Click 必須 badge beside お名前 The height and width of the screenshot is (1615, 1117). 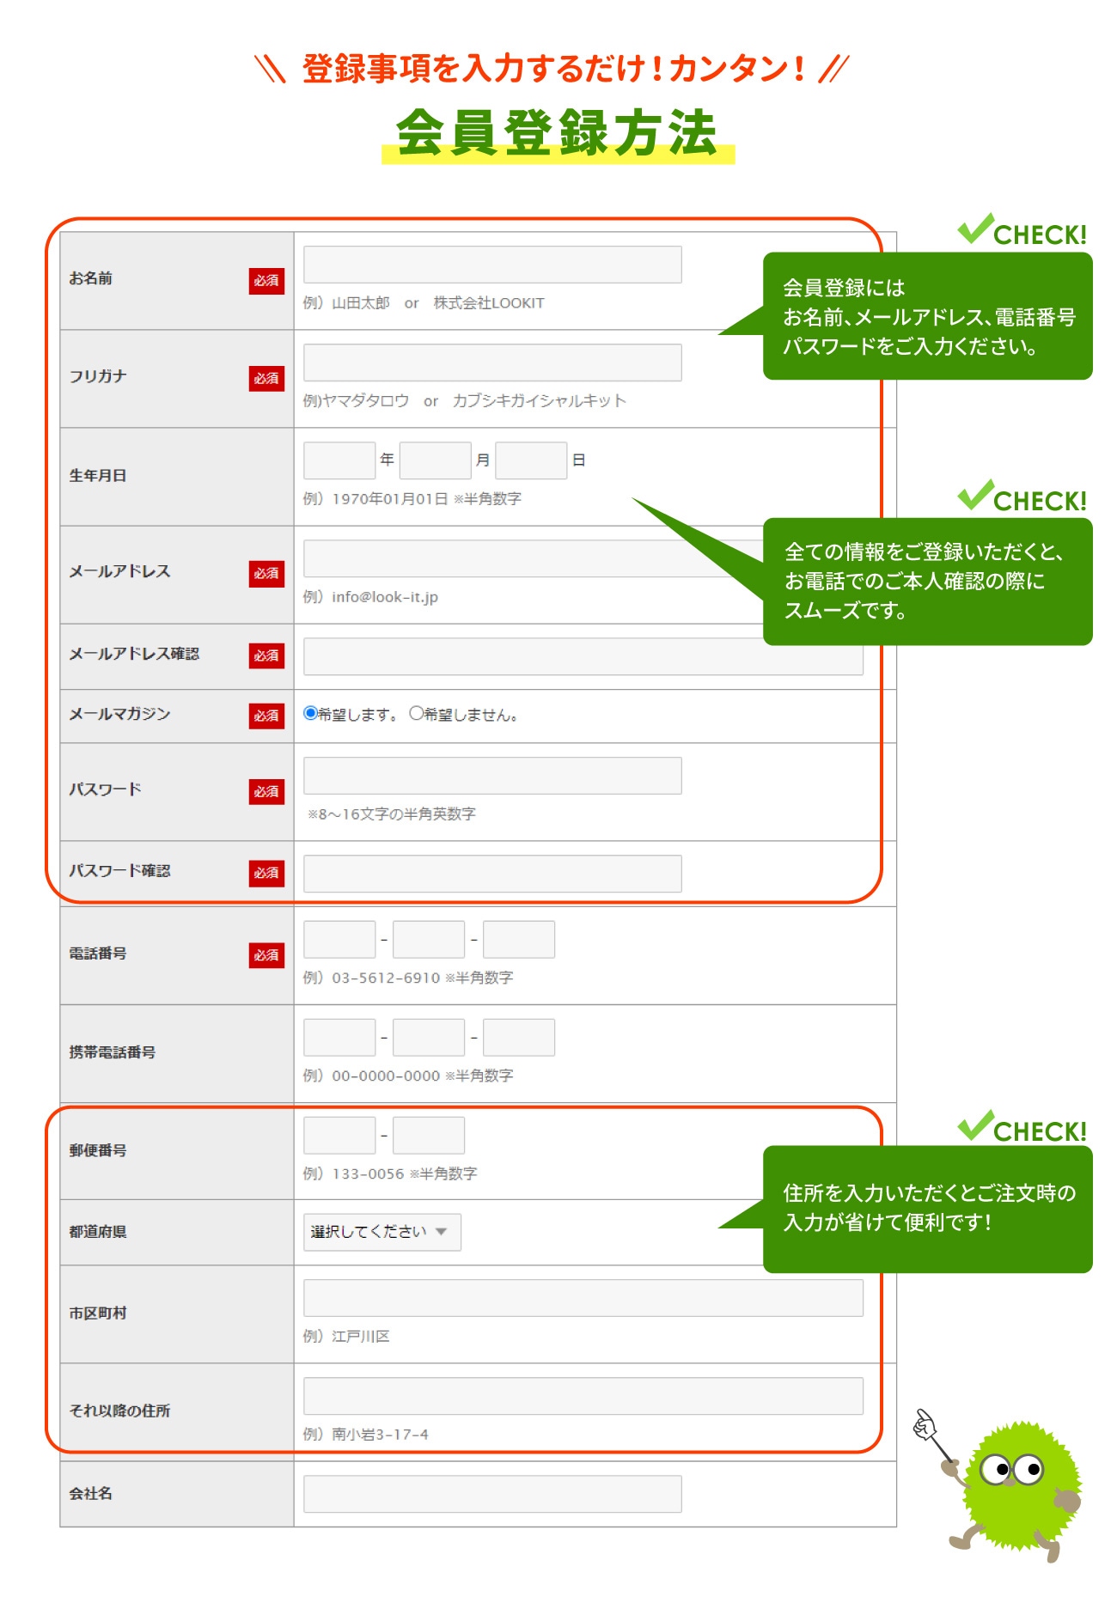(x=266, y=281)
